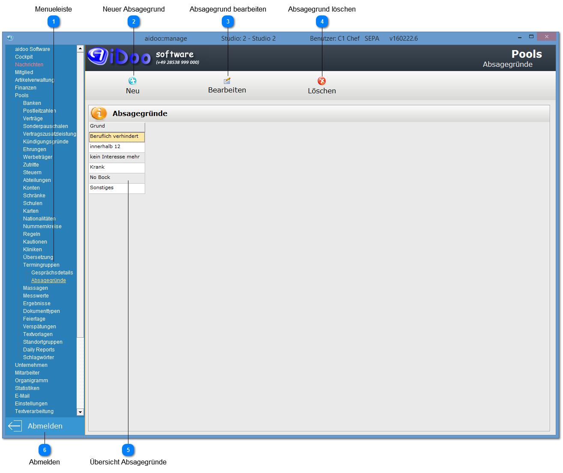Open the Massagen pool item
The image size is (563, 473).
pos(36,288)
